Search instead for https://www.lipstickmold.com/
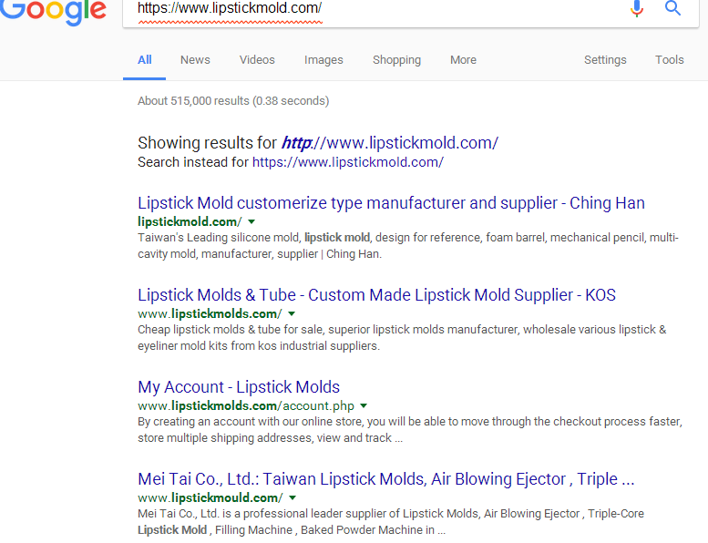708x543 pixels. coord(348,162)
